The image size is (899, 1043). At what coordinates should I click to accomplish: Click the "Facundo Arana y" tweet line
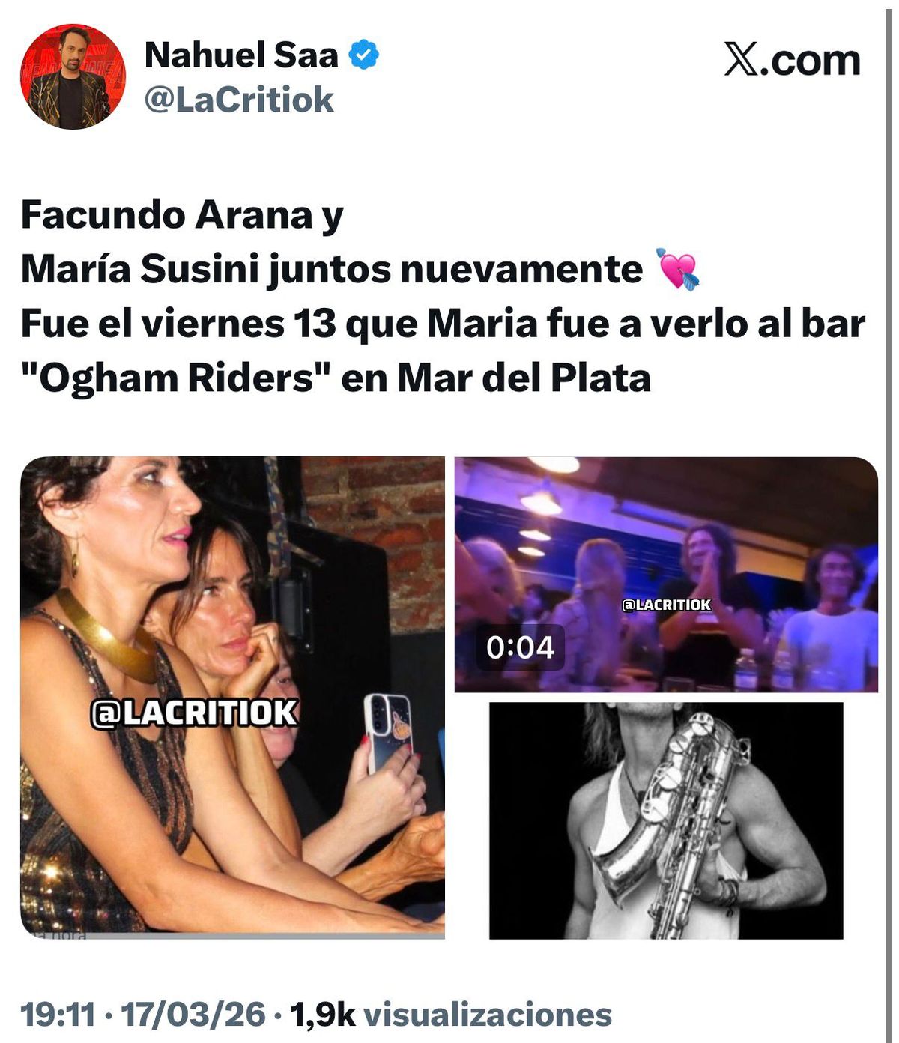pyautogui.click(x=182, y=215)
